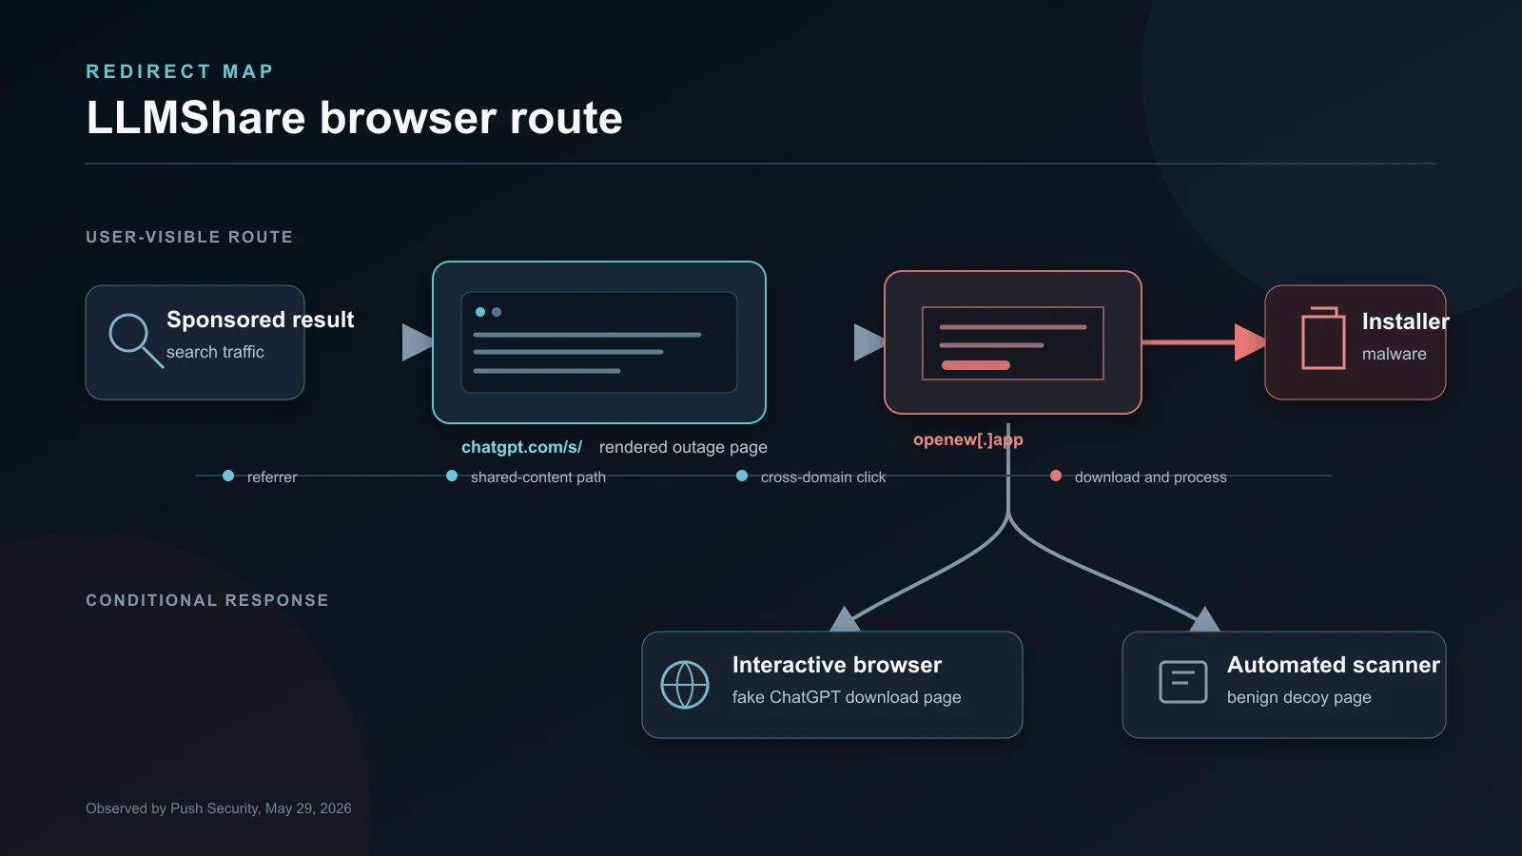The image size is (1522, 856).
Task: Click the arrowhead above Interactive browser card
Action: [845, 619]
